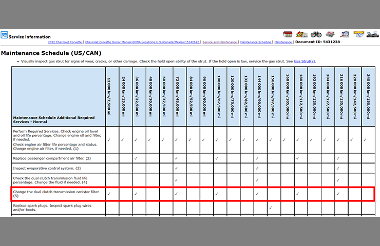380x246 pixels.
Task: Click the binoculars search icon
Action: coord(316,34)
